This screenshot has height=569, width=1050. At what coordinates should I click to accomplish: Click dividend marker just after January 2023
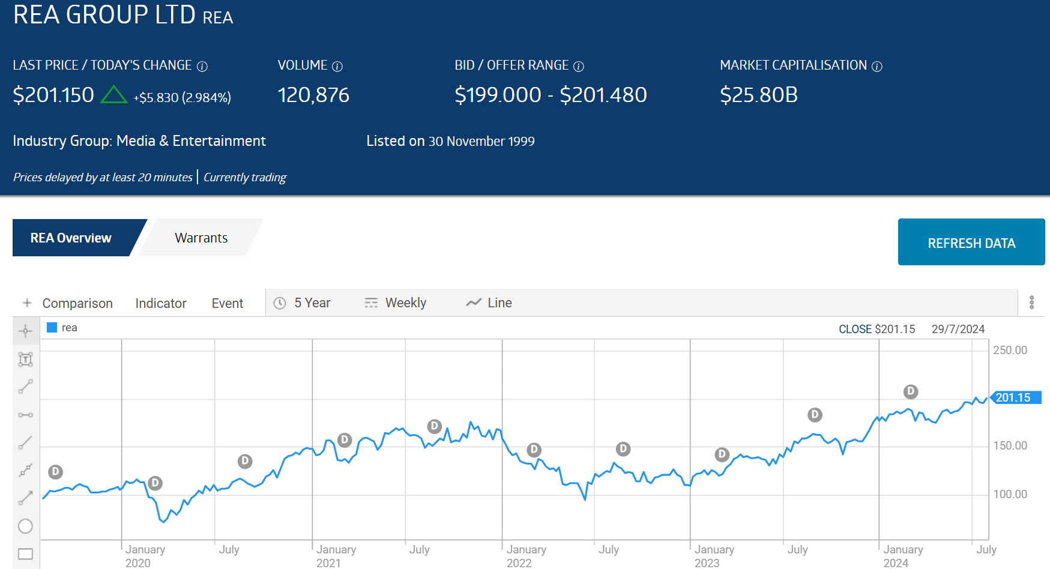point(722,454)
